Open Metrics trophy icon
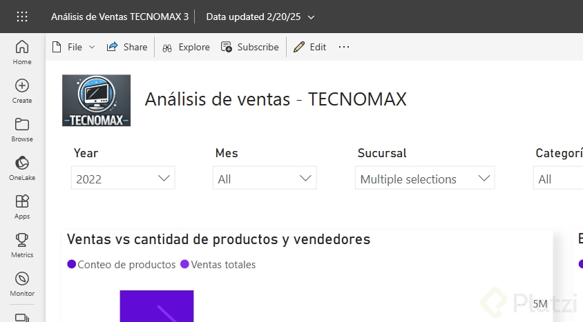 point(22,245)
